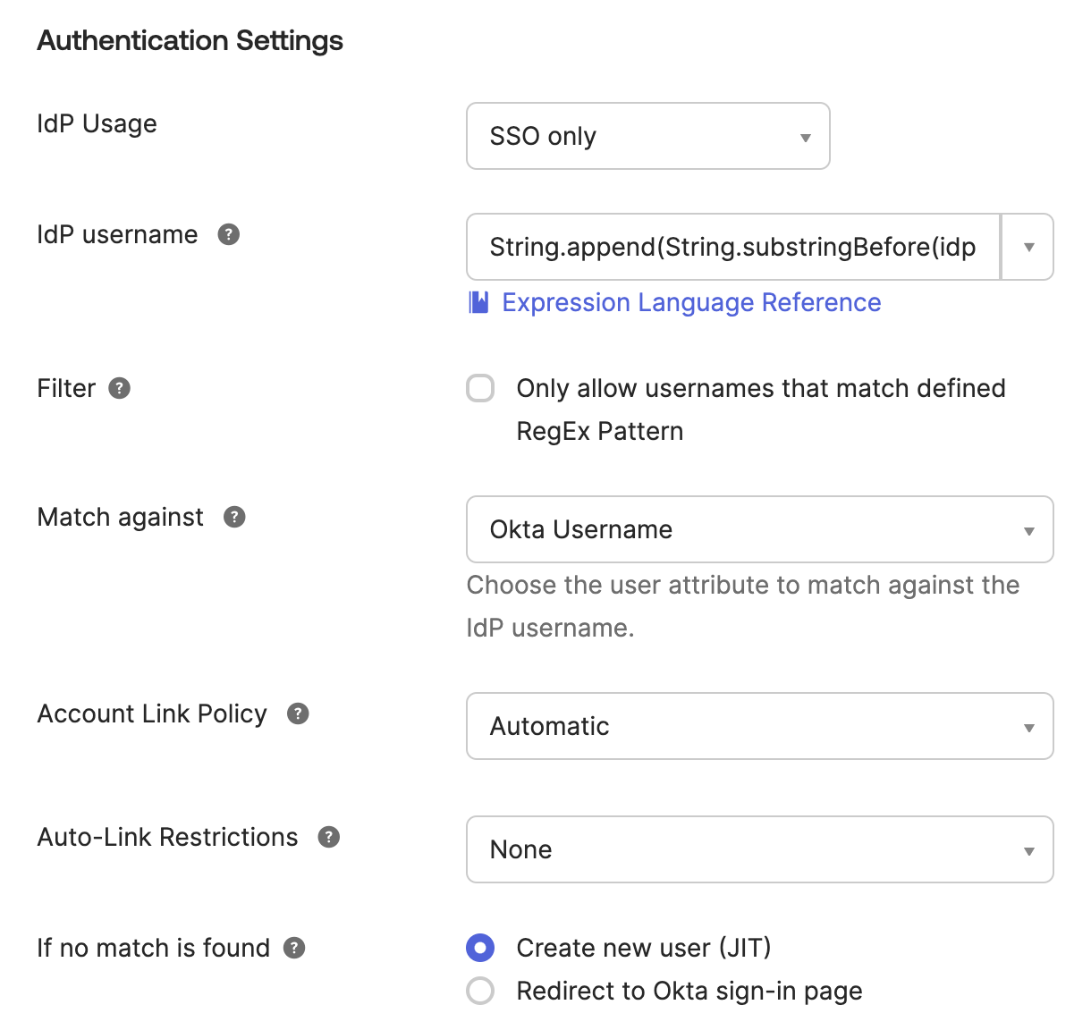Click the IdP username help icon
This screenshot has width=1091, height=1030.
[229, 234]
